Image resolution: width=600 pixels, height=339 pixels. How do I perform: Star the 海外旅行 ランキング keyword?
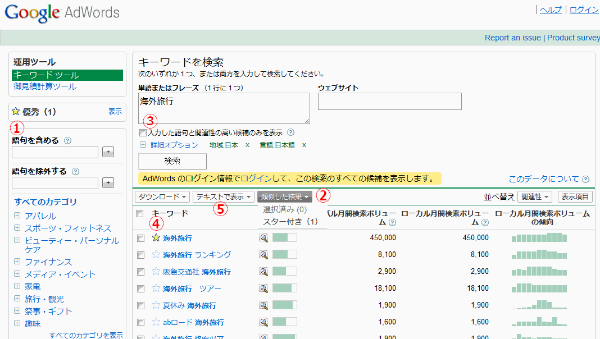pos(156,255)
